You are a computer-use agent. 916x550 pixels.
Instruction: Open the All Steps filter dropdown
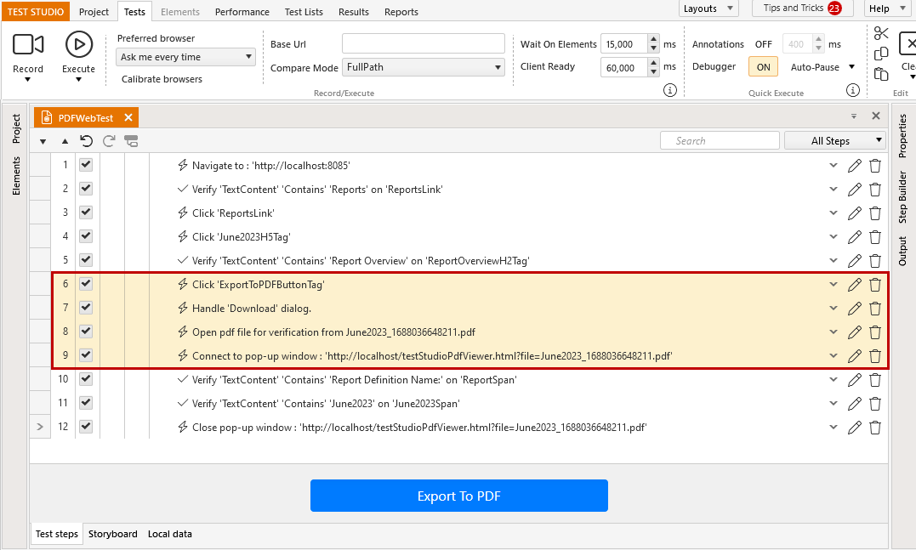pyautogui.click(x=835, y=141)
